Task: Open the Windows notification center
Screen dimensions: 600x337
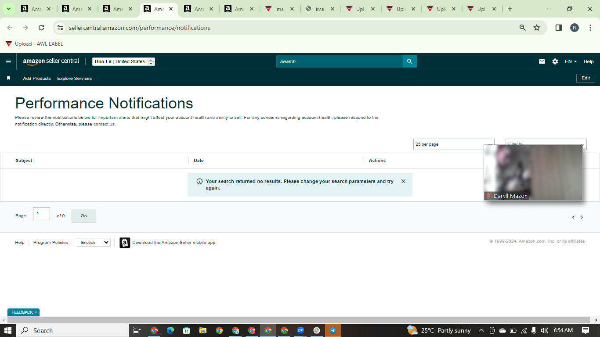Action: 586,330
